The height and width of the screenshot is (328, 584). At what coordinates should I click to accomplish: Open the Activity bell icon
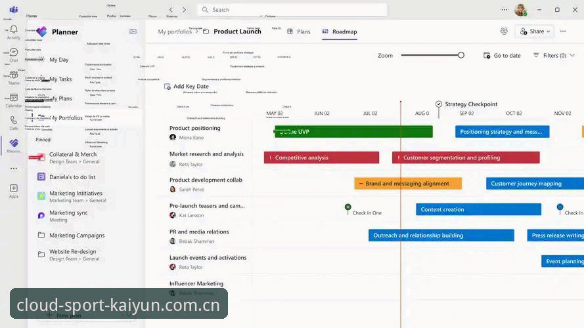(14, 30)
